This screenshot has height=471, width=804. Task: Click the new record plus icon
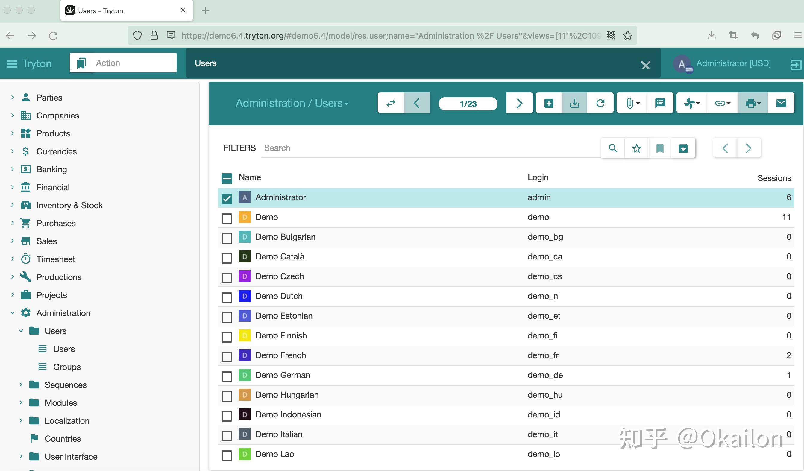pyautogui.click(x=549, y=103)
